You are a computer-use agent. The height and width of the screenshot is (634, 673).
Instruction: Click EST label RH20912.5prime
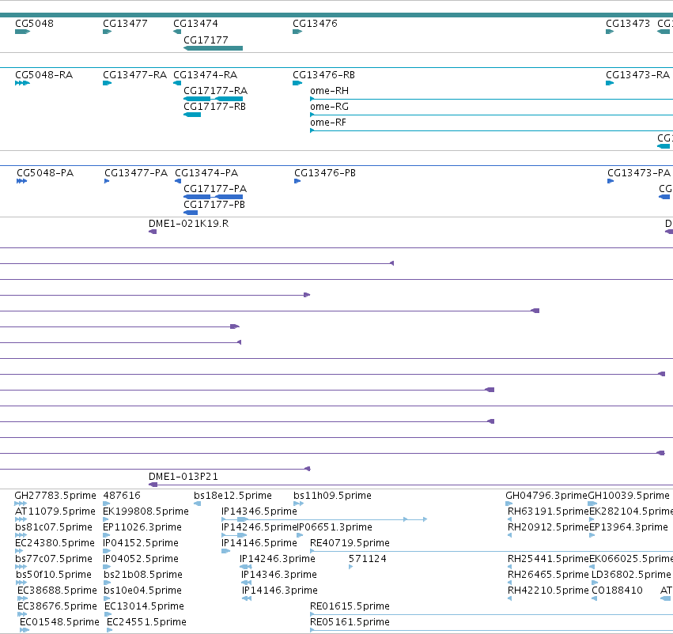[x=548, y=527]
